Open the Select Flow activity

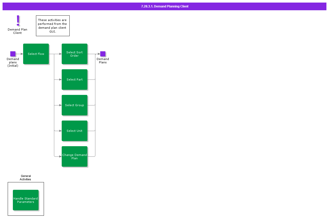click(36, 54)
